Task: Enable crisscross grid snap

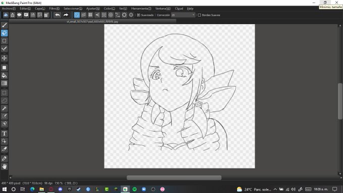Action: coord(90,15)
